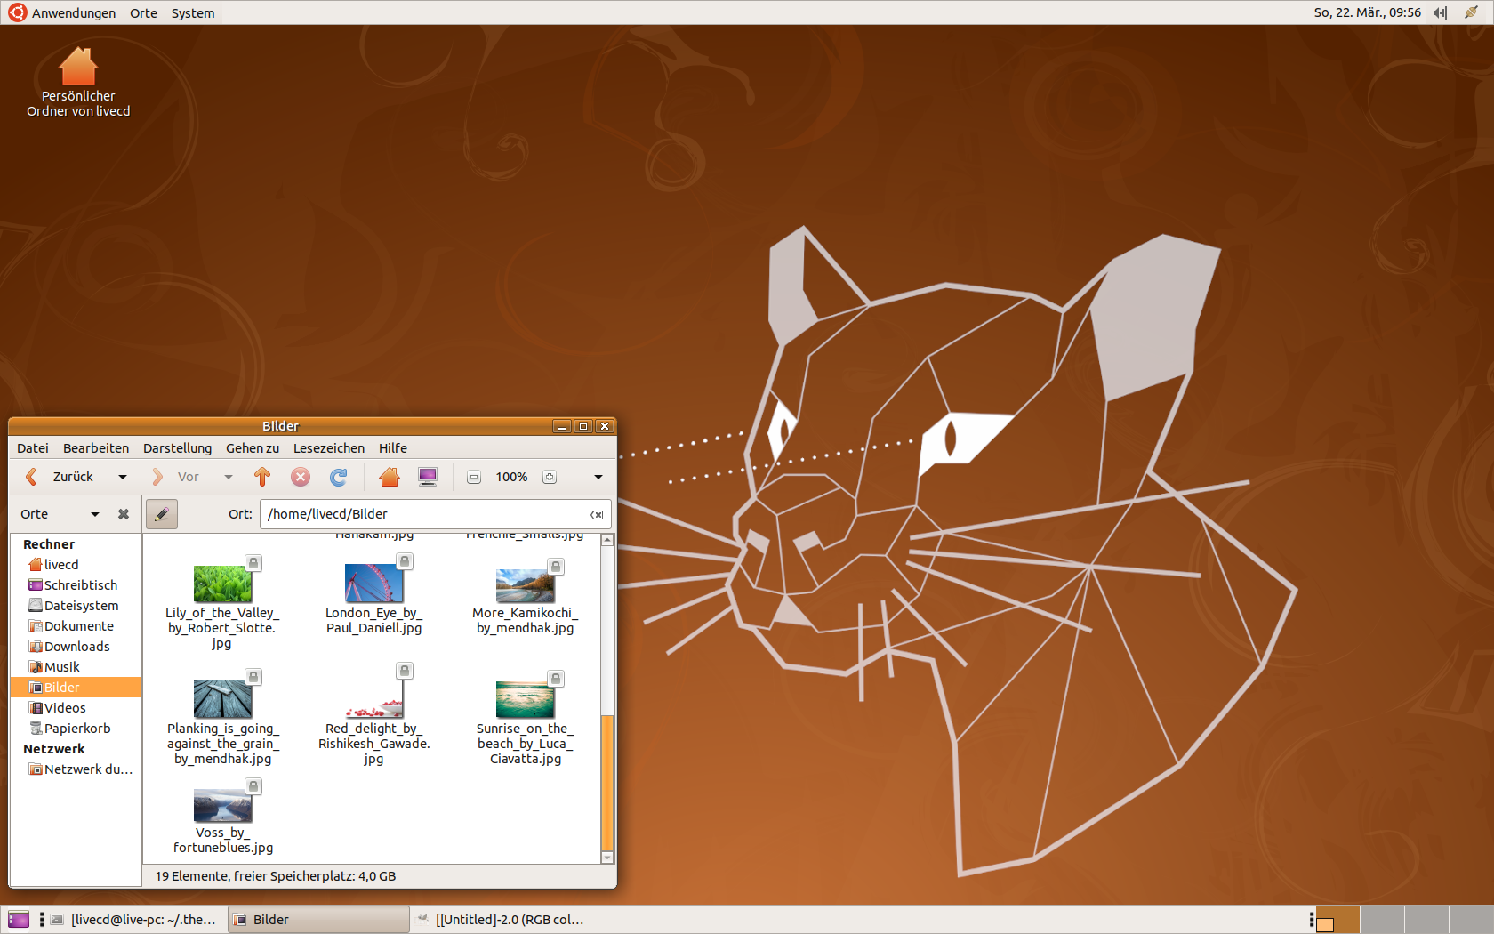Click the date and time clock
The image size is (1494, 934).
click(1368, 12)
